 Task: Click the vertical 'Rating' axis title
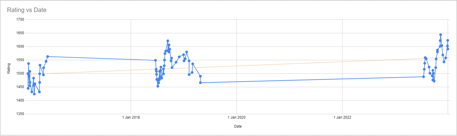tap(10, 68)
